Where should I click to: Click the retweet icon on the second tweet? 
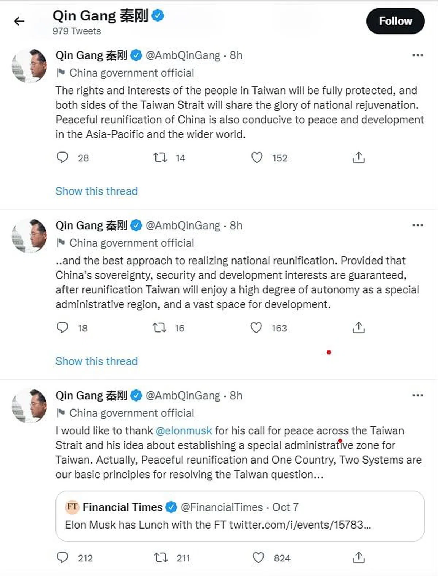click(x=160, y=327)
